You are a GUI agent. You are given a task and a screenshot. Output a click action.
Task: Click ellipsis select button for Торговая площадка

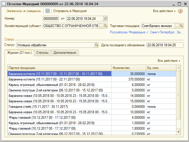tap(177, 26)
